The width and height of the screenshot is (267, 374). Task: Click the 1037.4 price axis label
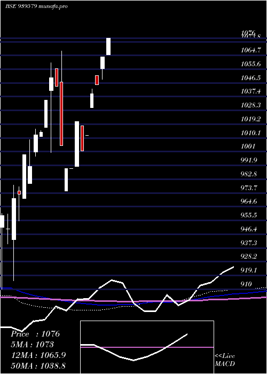250,91
